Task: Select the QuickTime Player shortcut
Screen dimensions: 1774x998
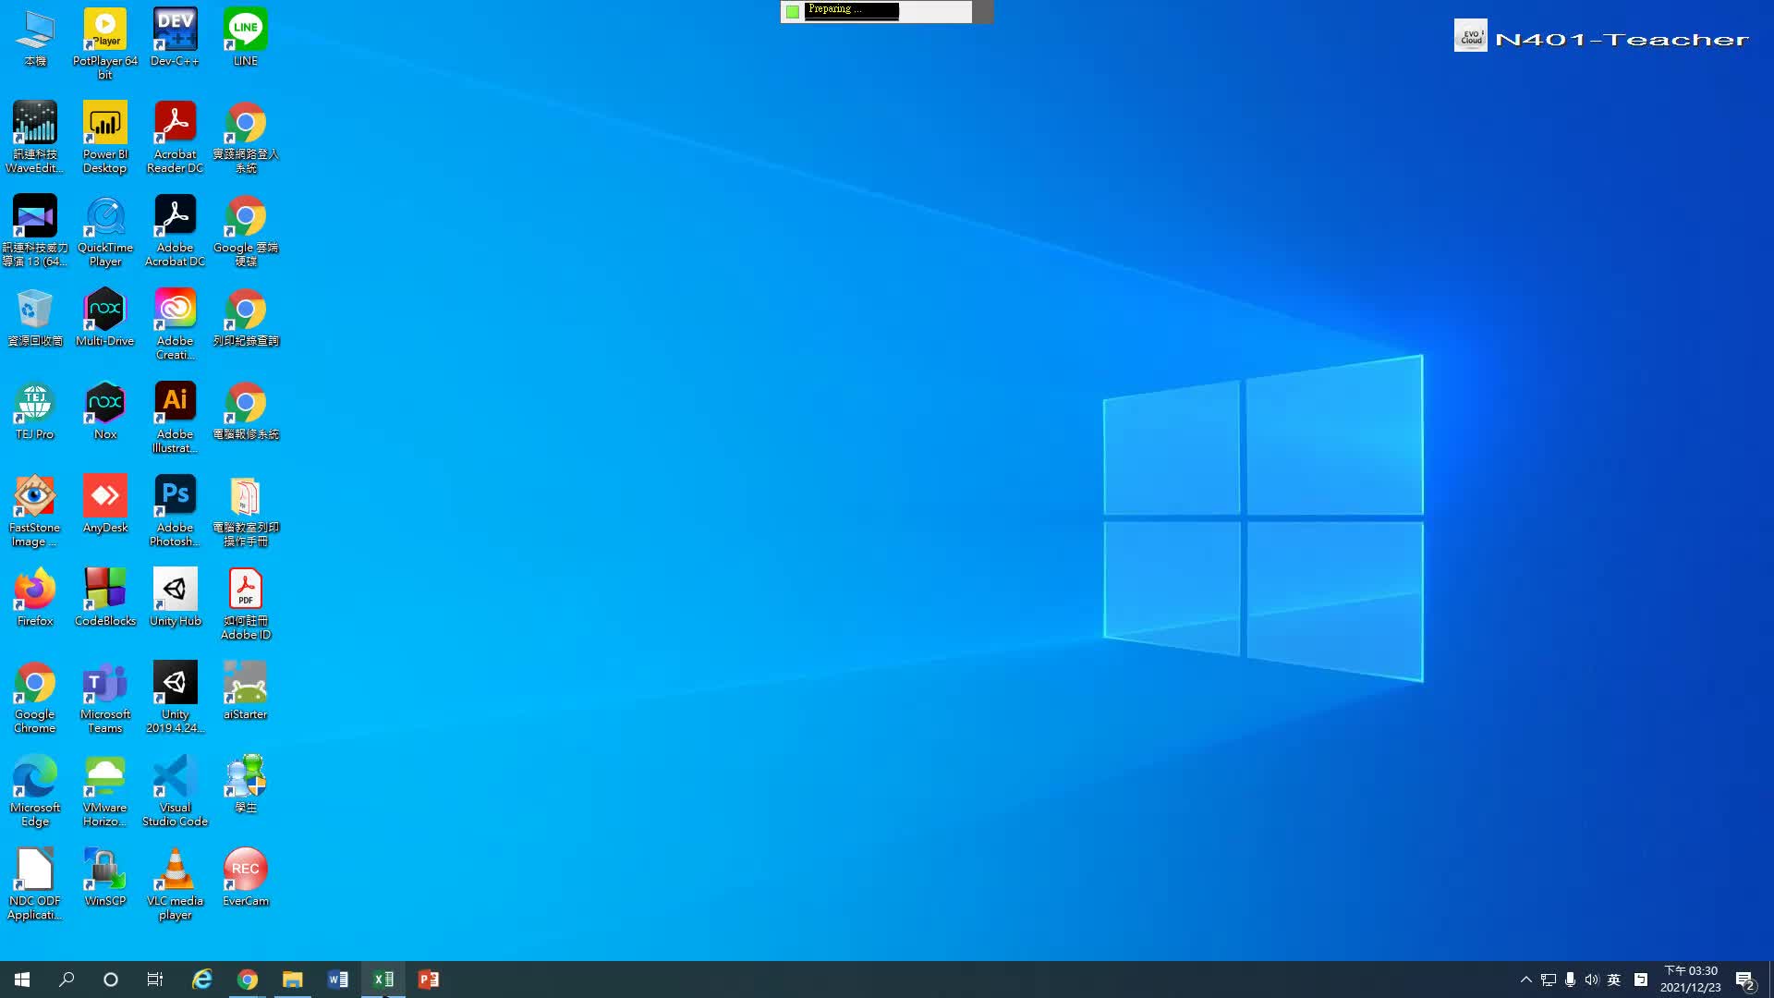Action: point(104,230)
